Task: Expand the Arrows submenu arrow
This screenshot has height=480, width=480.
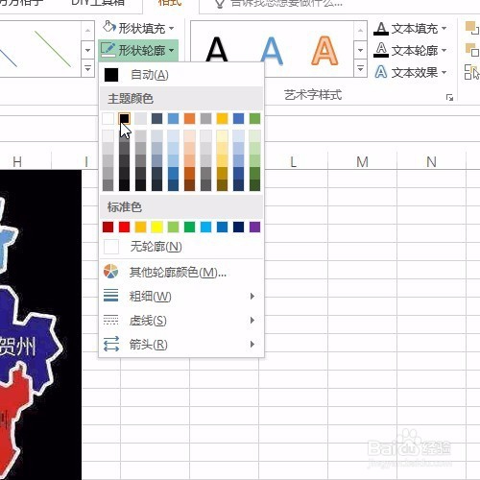Action: click(x=252, y=344)
